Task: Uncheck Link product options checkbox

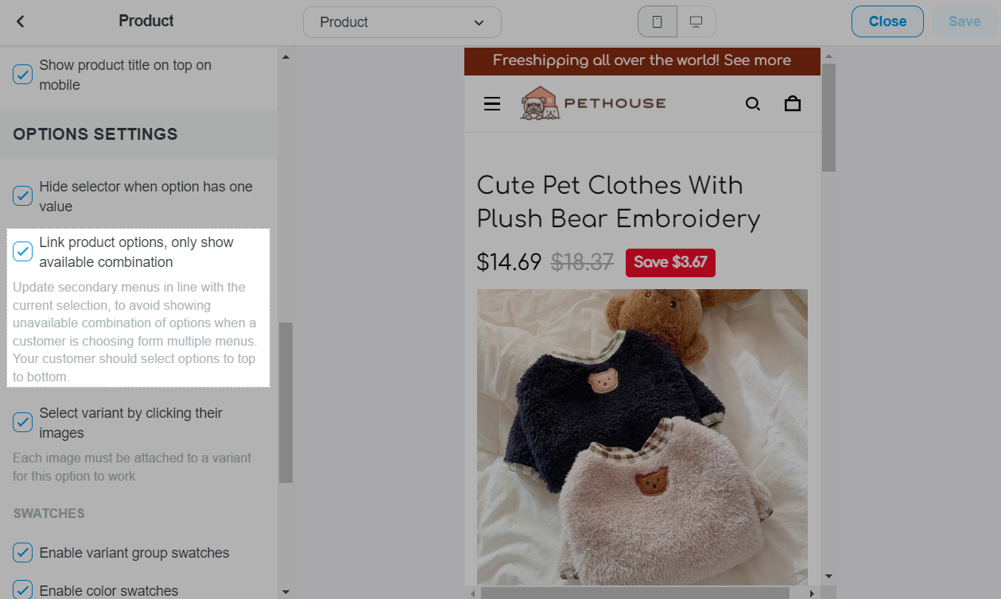Action: (x=23, y=252)
